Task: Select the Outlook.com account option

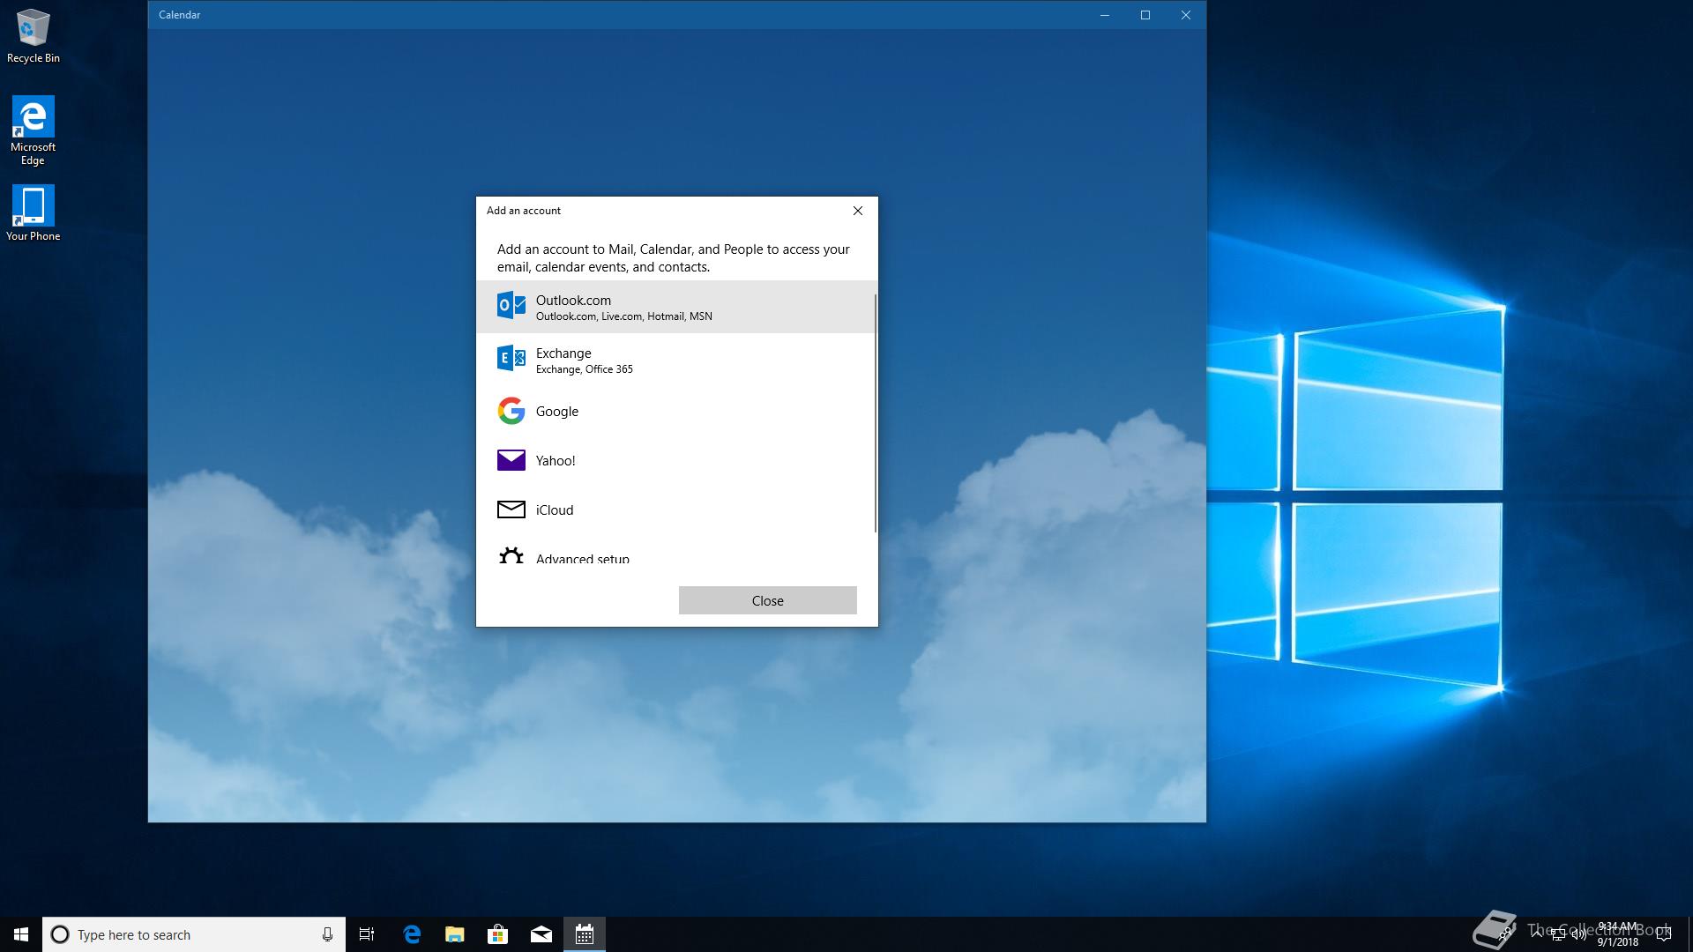Action: (675, 307)
